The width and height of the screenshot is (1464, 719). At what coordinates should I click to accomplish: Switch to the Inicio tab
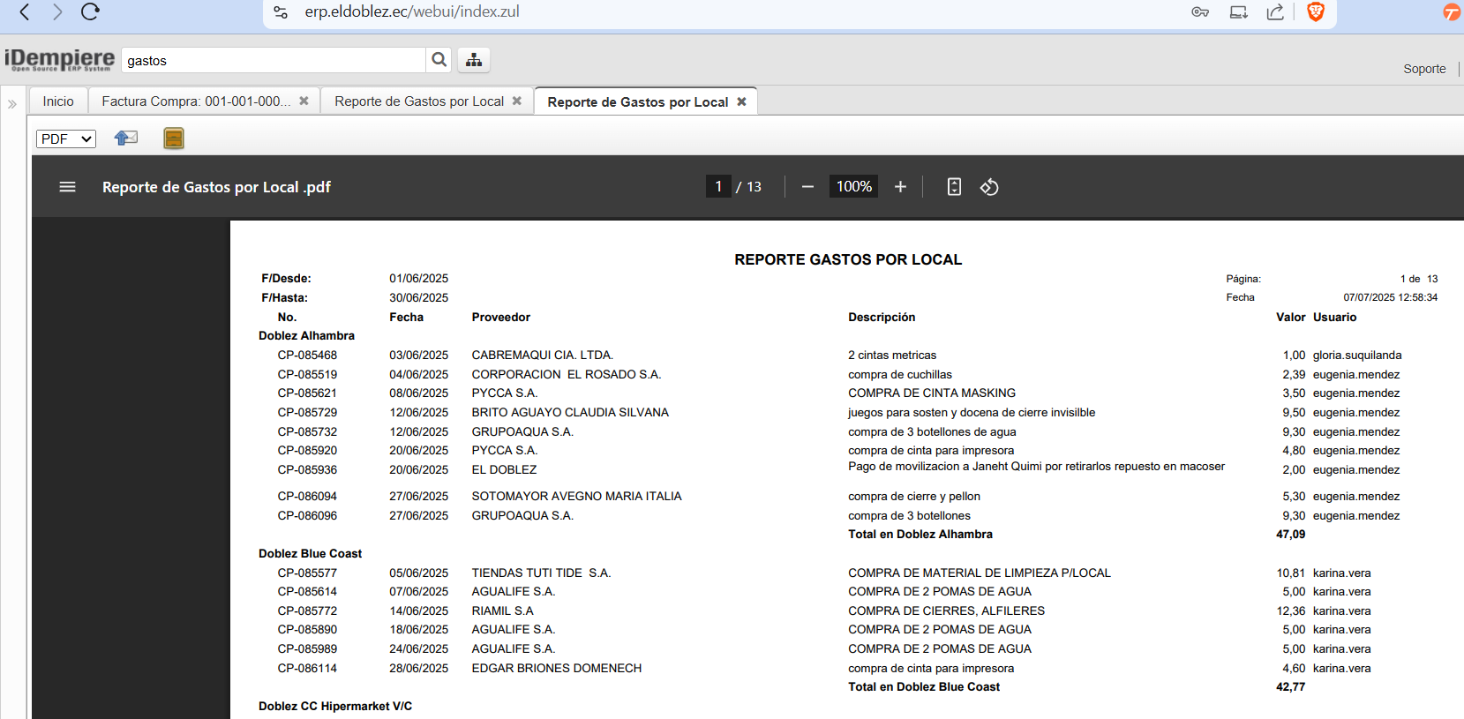click(x=58, y=101)
